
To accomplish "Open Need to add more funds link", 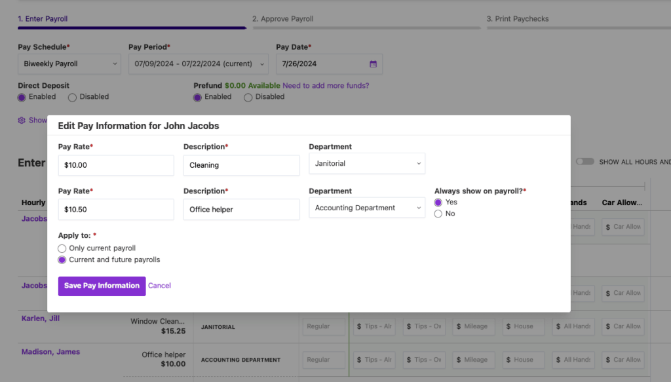I will (x=326, y=86).
